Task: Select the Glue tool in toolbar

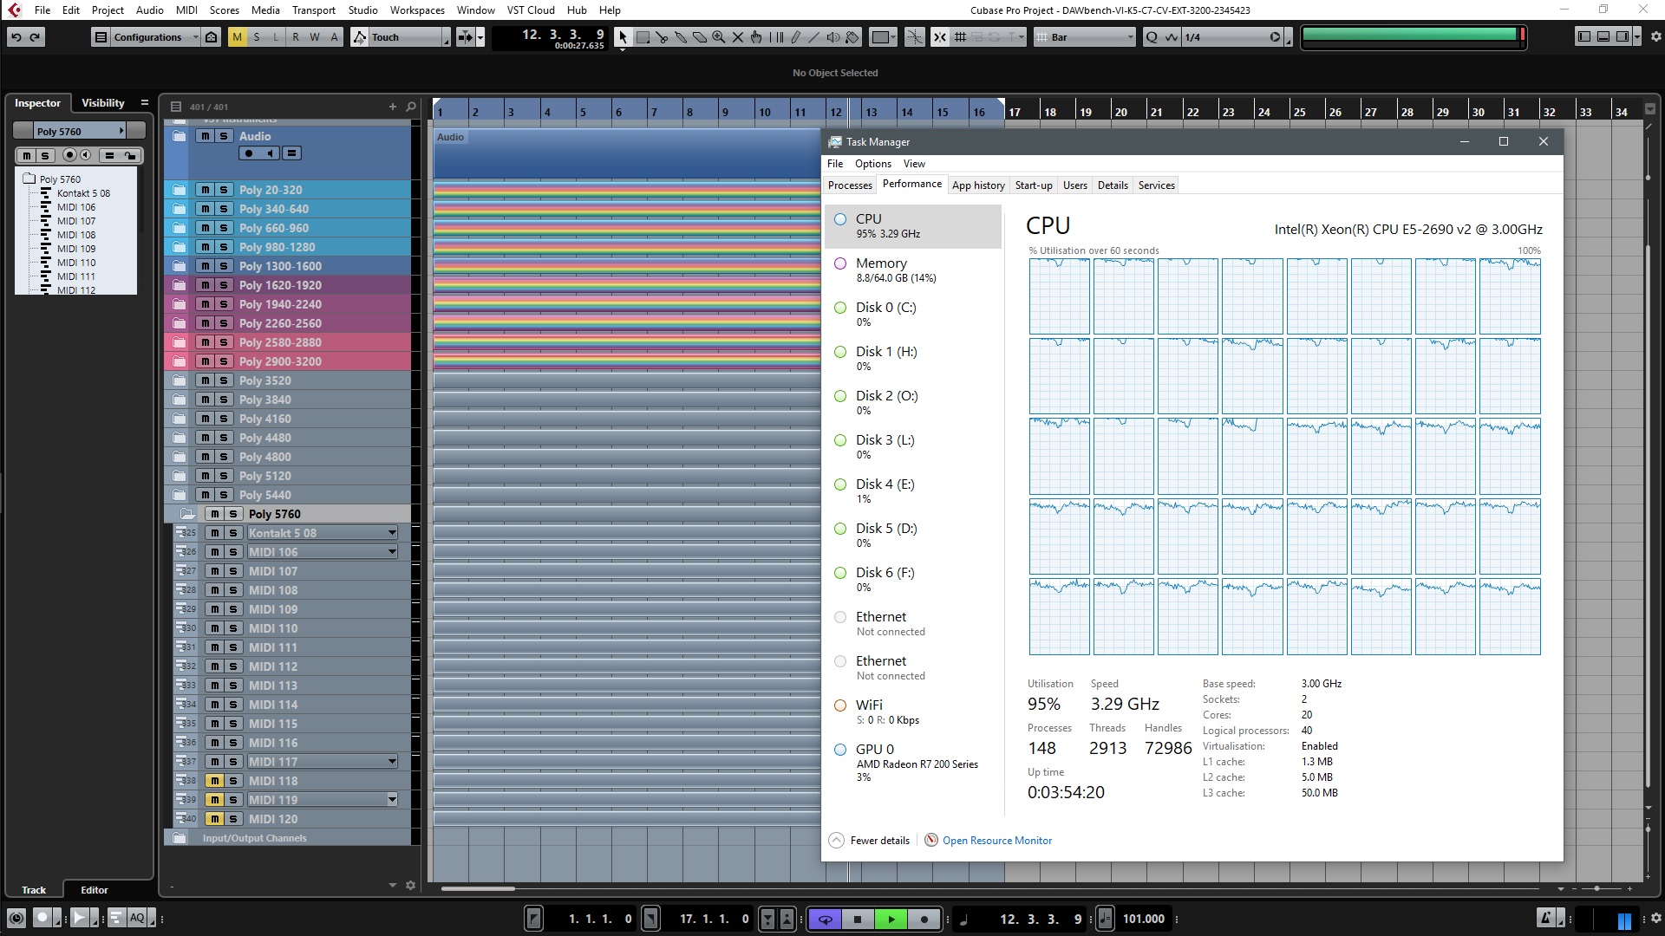Action: [681, 37]
